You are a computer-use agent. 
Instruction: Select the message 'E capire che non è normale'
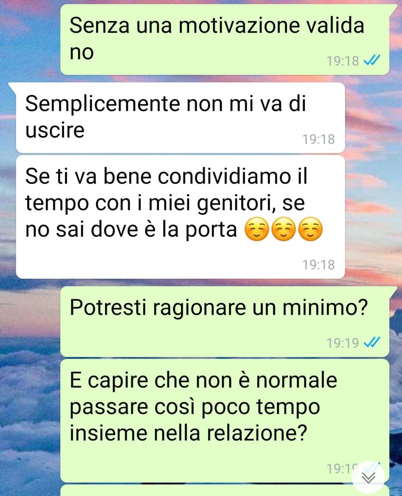click(225, 420)
